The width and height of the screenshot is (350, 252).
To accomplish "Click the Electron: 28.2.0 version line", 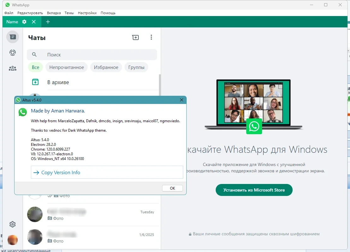I will [43, 145].
